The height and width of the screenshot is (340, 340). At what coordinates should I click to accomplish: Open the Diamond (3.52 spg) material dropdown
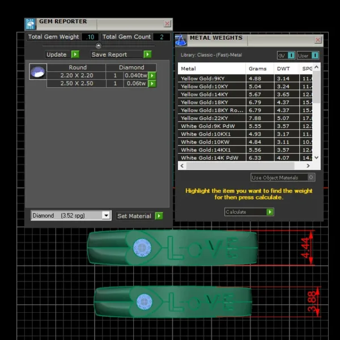point(106,215)
